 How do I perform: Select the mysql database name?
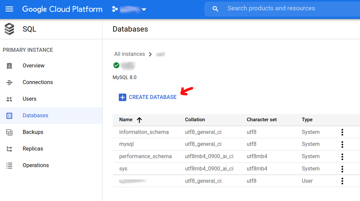click(x=126, y=144)
